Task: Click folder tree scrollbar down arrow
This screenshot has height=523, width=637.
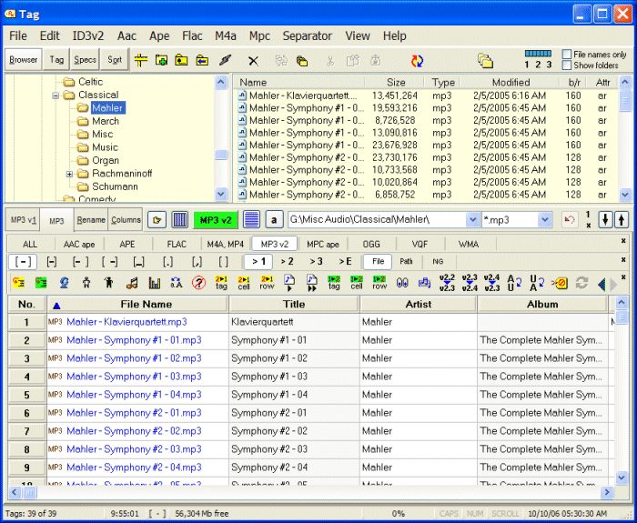Action: click(x=220, y=194)
